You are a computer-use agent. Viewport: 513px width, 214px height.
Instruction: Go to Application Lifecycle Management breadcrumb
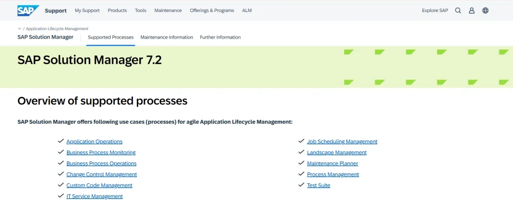(x=57, y=29)
